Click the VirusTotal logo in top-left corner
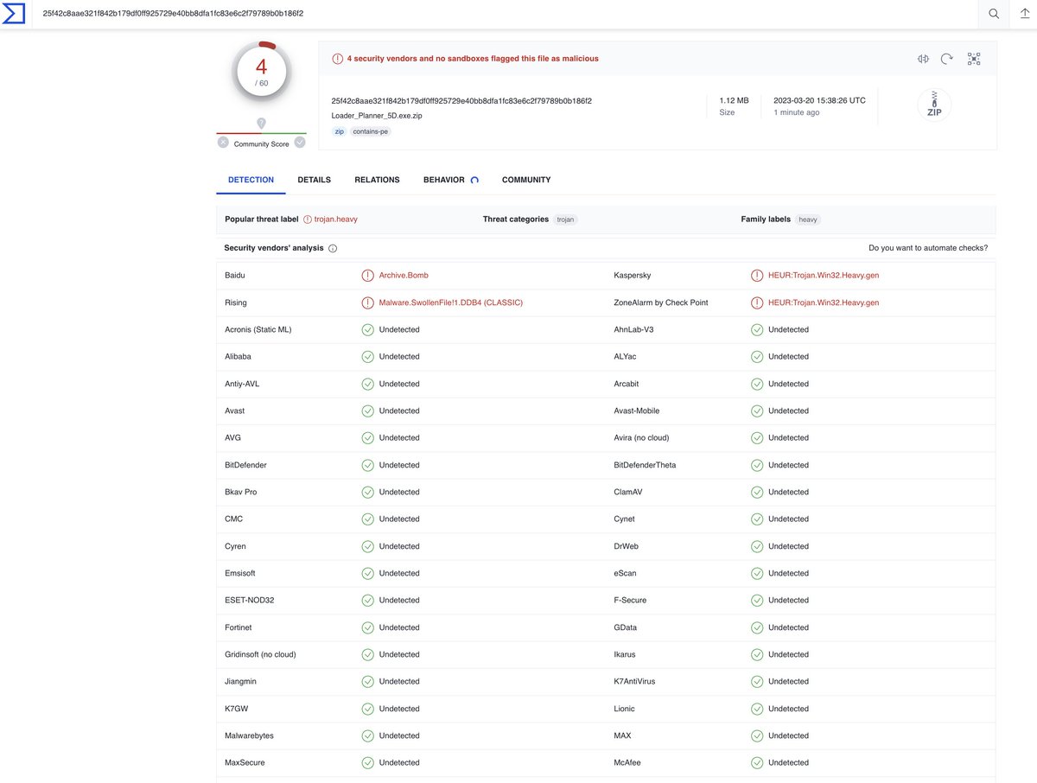 (14, 14)
